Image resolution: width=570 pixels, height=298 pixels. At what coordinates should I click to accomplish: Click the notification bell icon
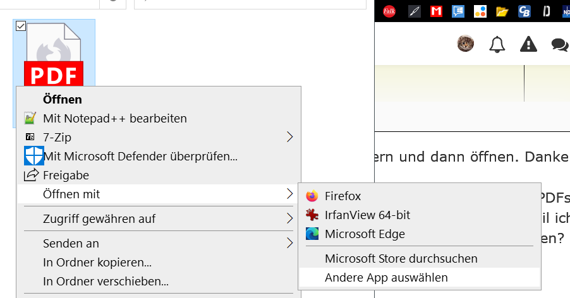pyautogui.click(x=497, y=44)
